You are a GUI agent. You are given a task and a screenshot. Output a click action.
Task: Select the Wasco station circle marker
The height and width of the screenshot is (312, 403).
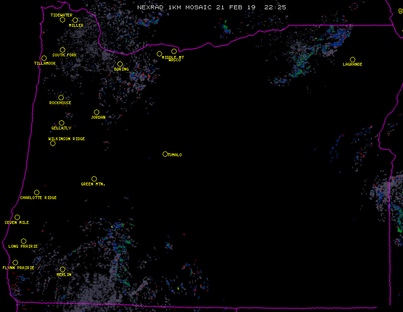[174, 52]
